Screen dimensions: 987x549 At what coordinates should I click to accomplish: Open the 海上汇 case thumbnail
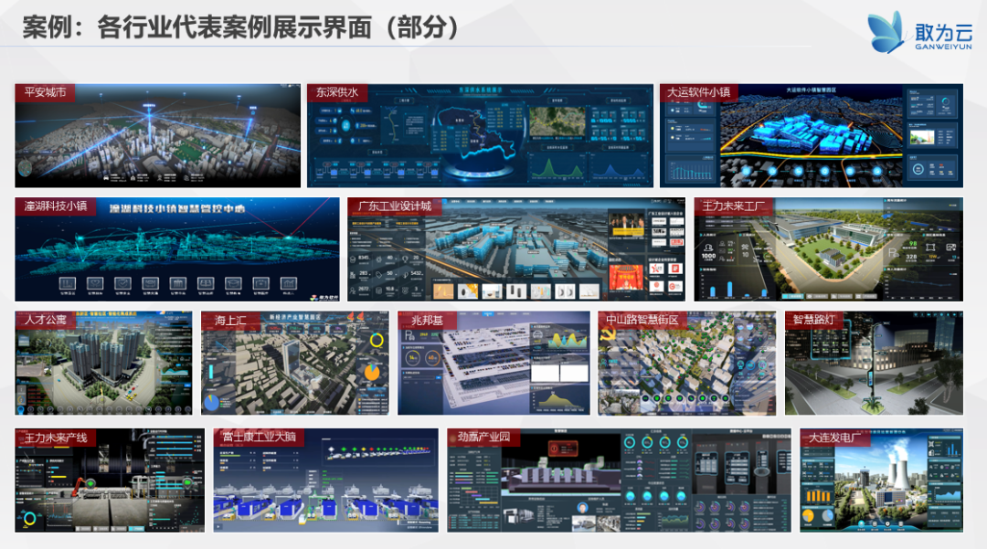pos(295,363)
